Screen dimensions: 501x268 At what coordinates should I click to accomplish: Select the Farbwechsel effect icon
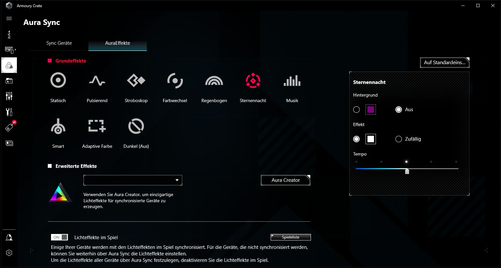pyautogui.click(x=175, y=80)
